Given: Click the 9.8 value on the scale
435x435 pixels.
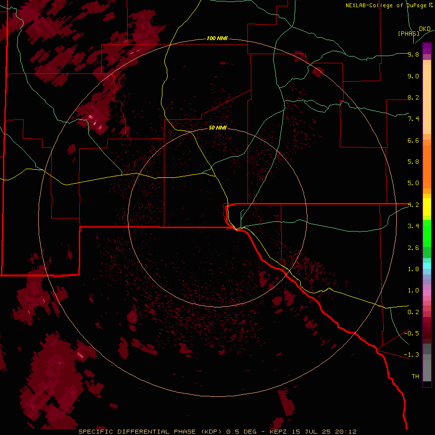Looking at the screenshot, I should (x=413, y=54).
